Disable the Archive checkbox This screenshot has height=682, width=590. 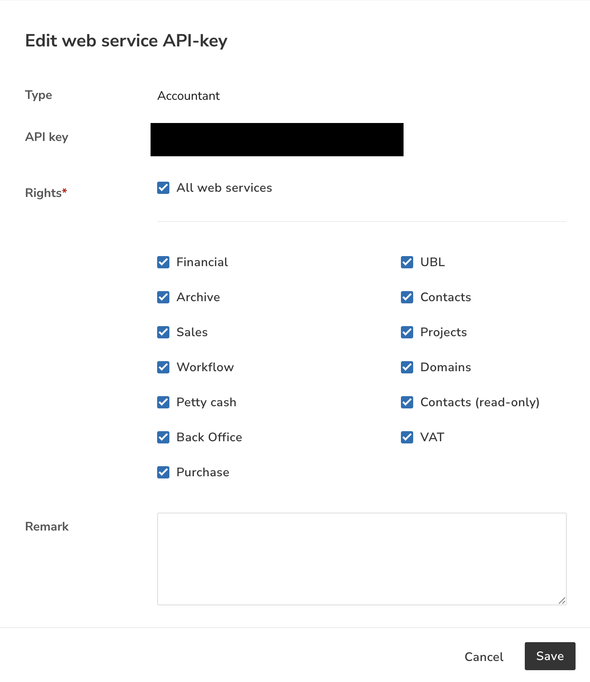[x=163, y=297]
